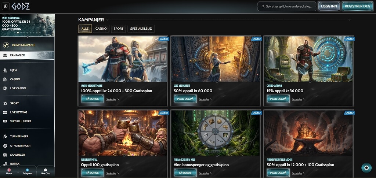Screen dimensions: 376x178
Task: Click the search games input field
Action: point(287,7)
